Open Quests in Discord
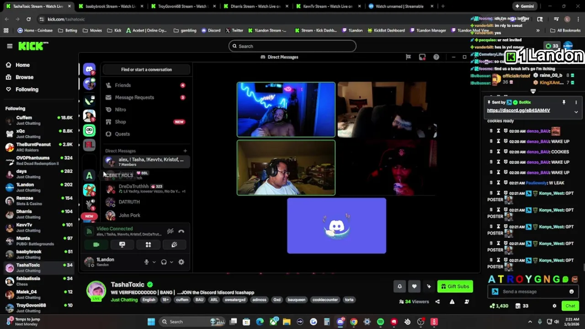Viewport: 585px width, 329px height. coord(146,134)
